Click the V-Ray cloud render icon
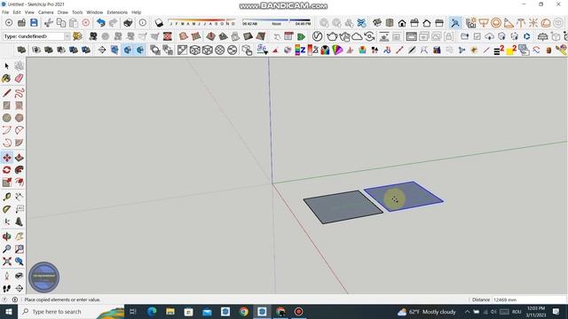 click(x=357, y=36)
